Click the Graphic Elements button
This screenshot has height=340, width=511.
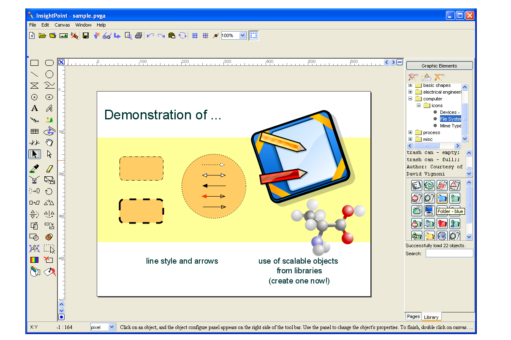439,66
